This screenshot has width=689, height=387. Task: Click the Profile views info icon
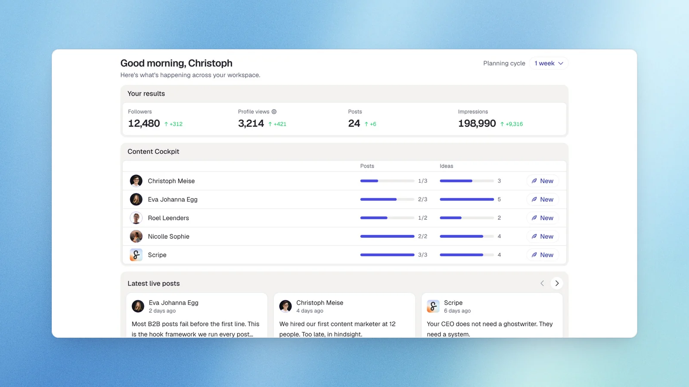[274, 112]
